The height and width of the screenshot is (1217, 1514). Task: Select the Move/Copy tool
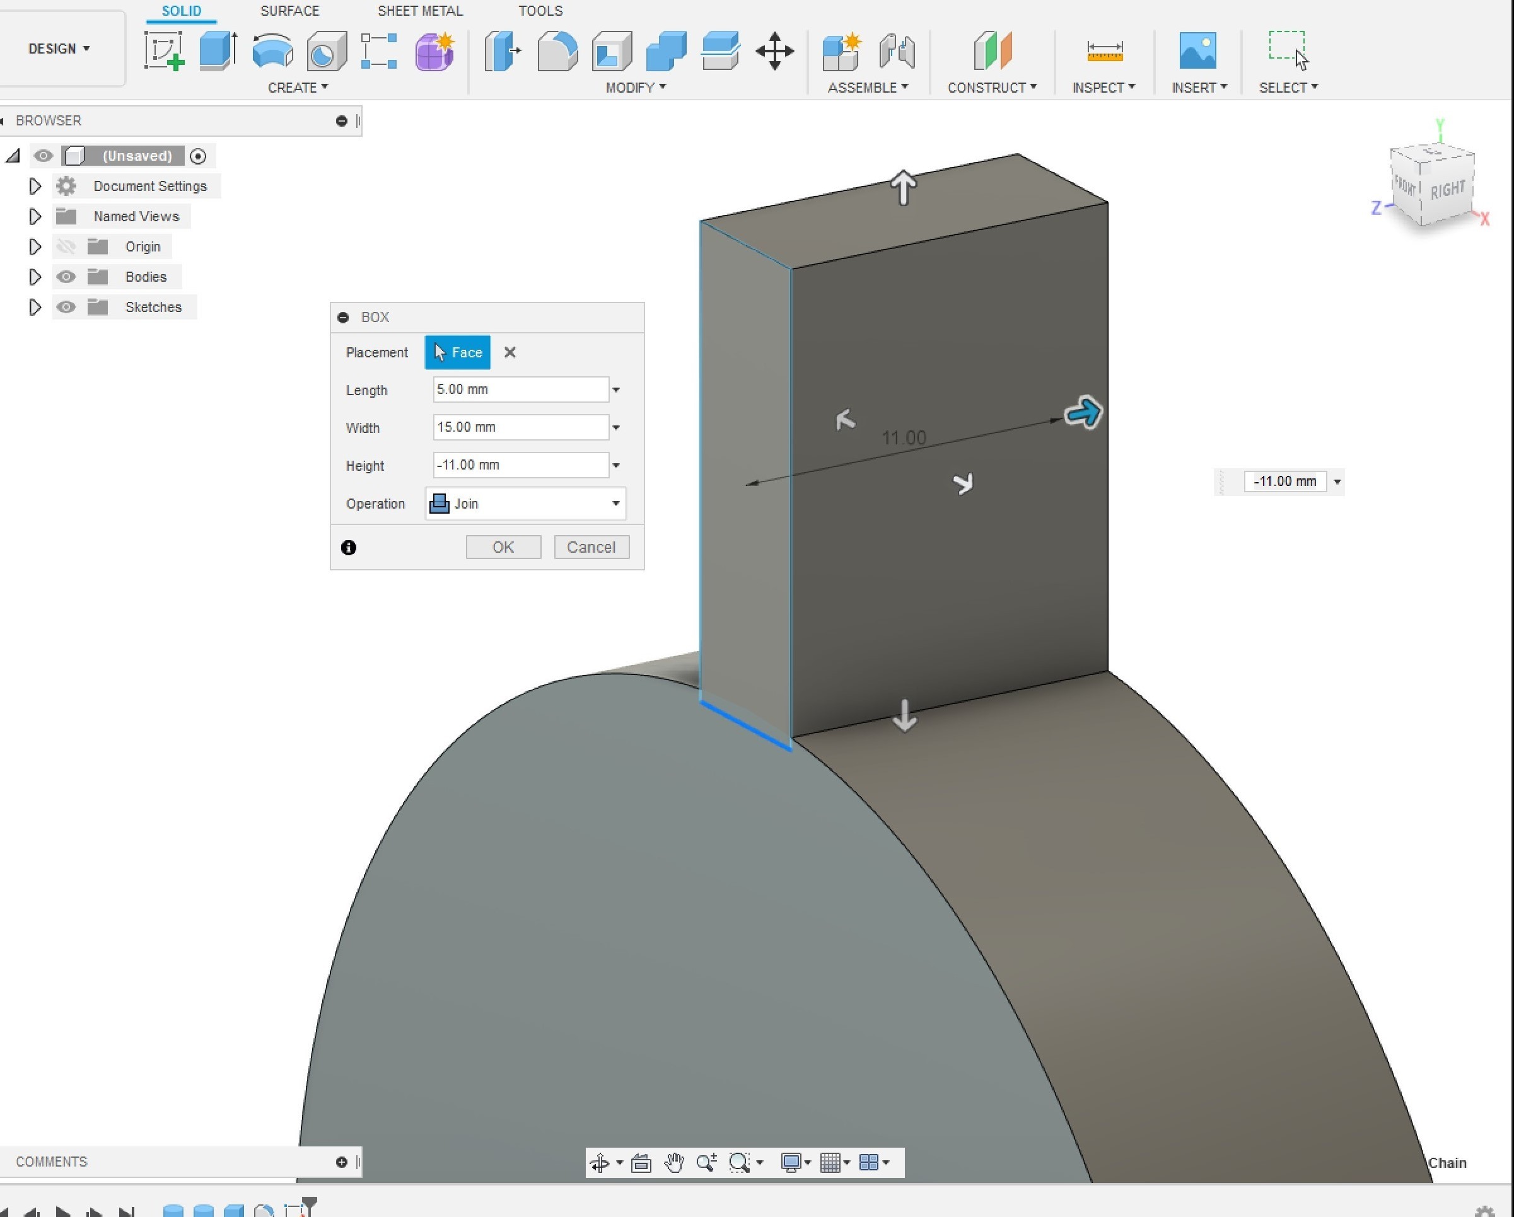click(774, 50)
